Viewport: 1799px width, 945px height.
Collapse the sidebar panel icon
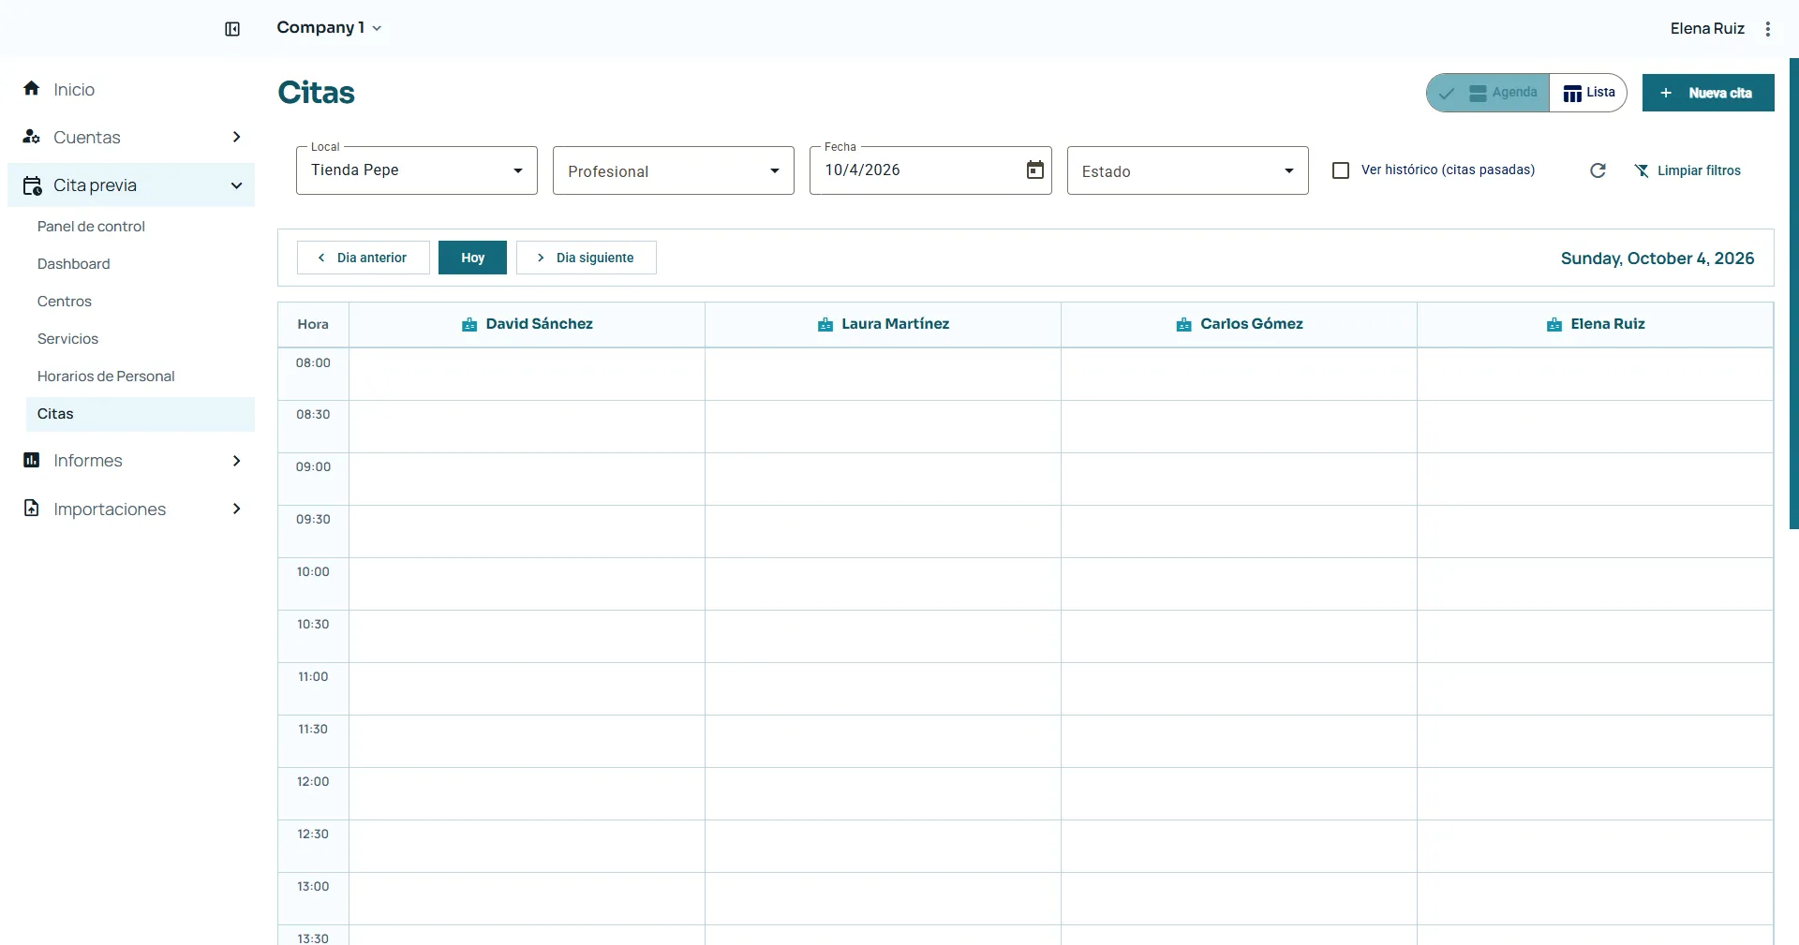[x=232, y=29]
